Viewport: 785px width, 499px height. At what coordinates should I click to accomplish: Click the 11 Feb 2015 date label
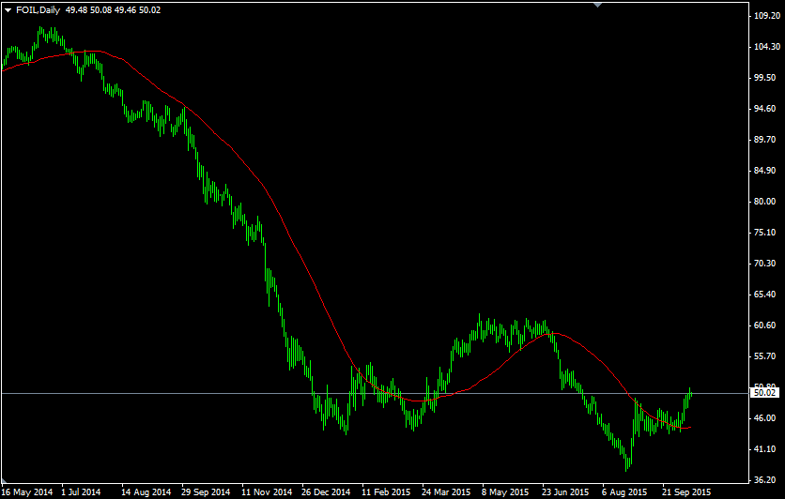tap(386, 492)
